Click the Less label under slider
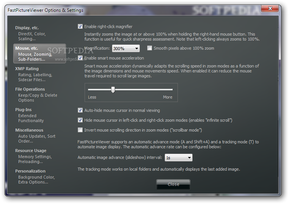 click(92, 97)
